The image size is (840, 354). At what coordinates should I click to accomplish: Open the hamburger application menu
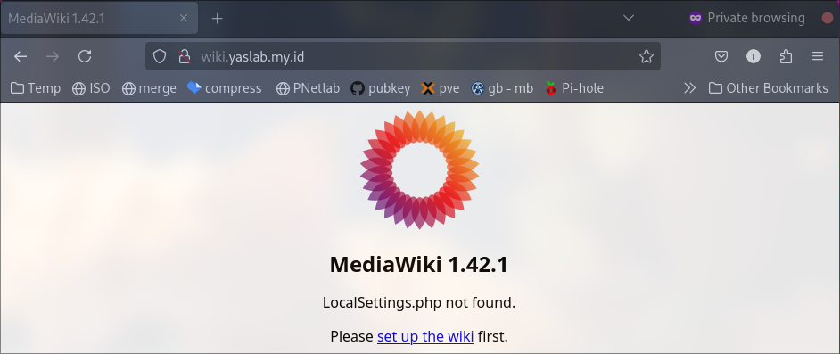click(x=818, y=56)
